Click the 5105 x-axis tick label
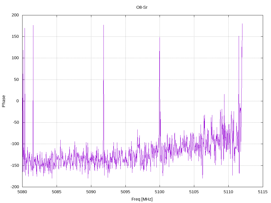Screen dimensions: 271x203 pos(194,192)
